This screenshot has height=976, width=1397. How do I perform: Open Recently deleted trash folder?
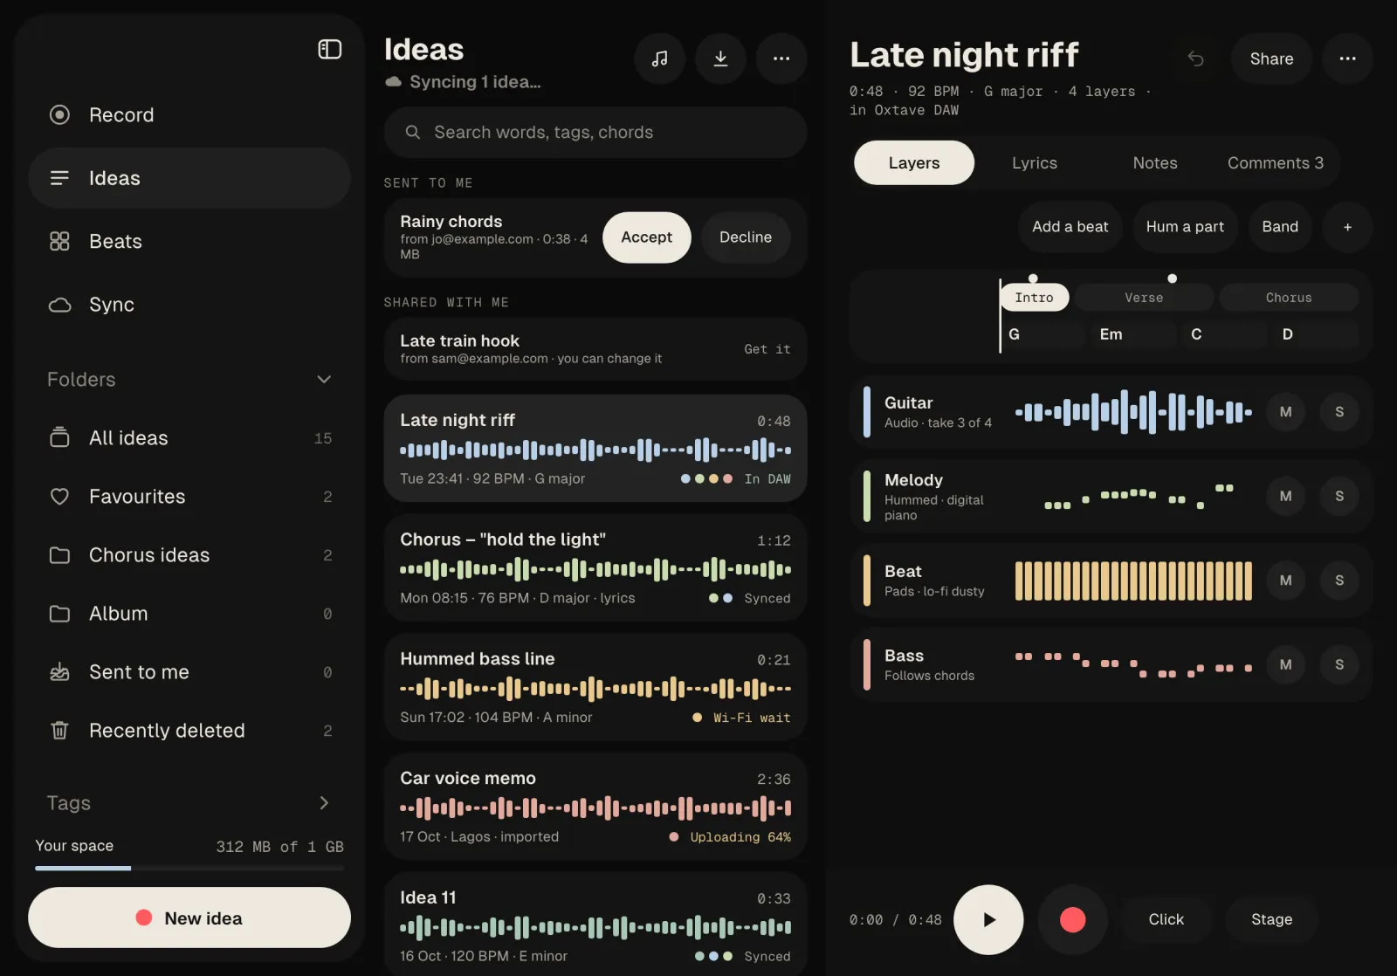189,731
